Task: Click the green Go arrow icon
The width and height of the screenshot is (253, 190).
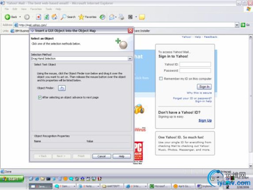Action: (243, 25)
